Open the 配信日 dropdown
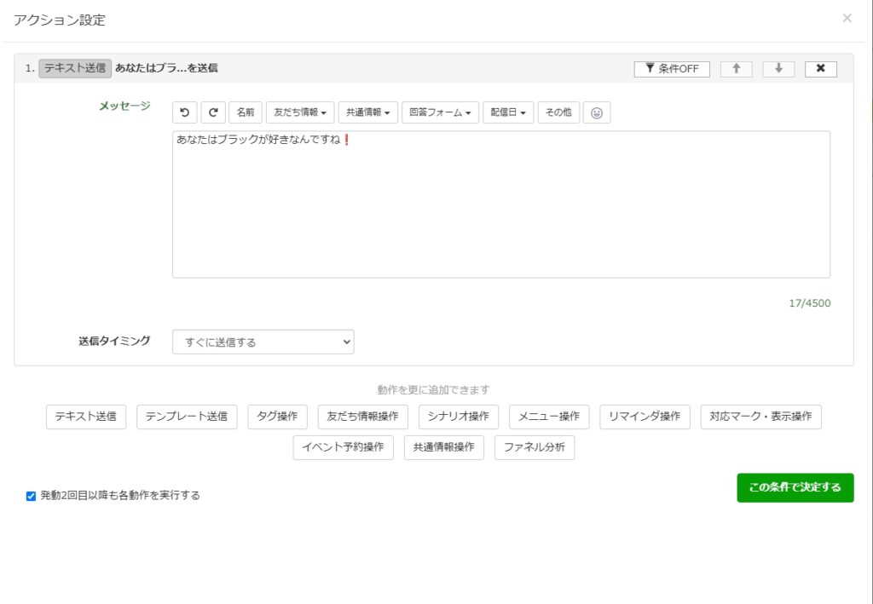Screen dimensions: 873x604 (508, 112)
